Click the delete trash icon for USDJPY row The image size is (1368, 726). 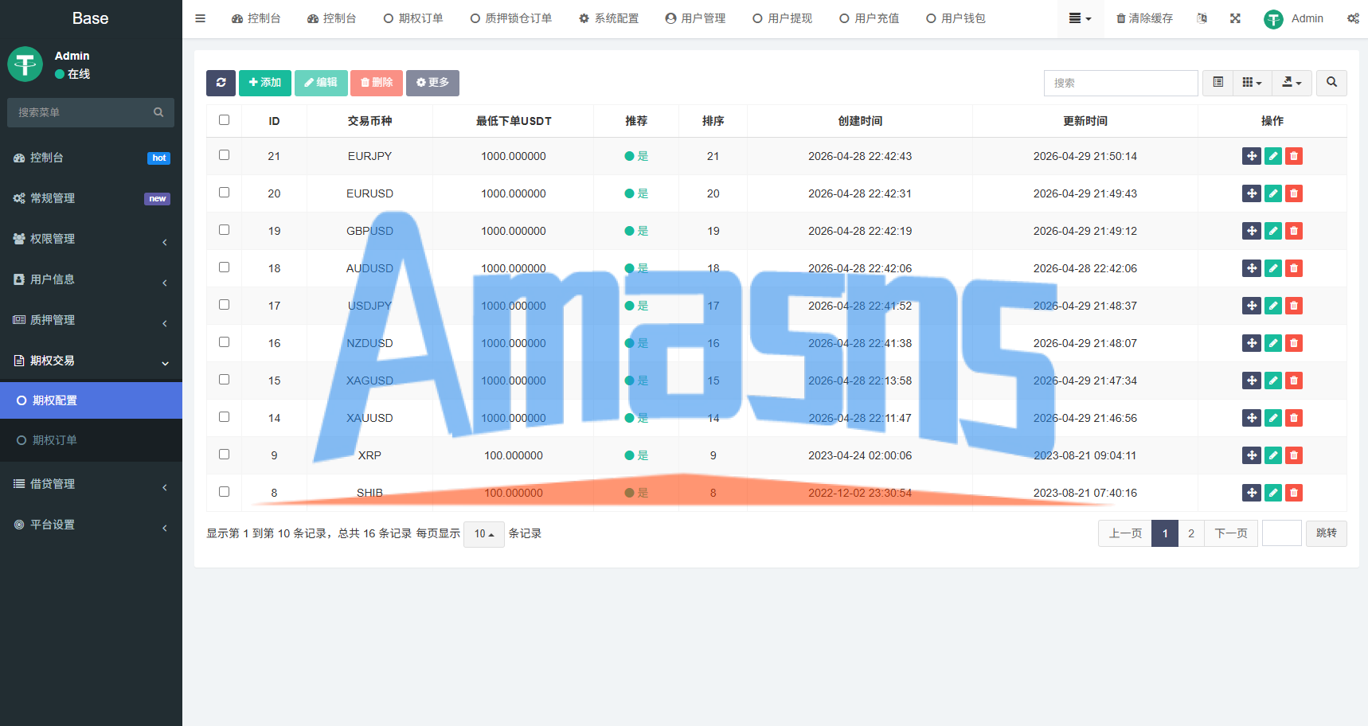1294,306
